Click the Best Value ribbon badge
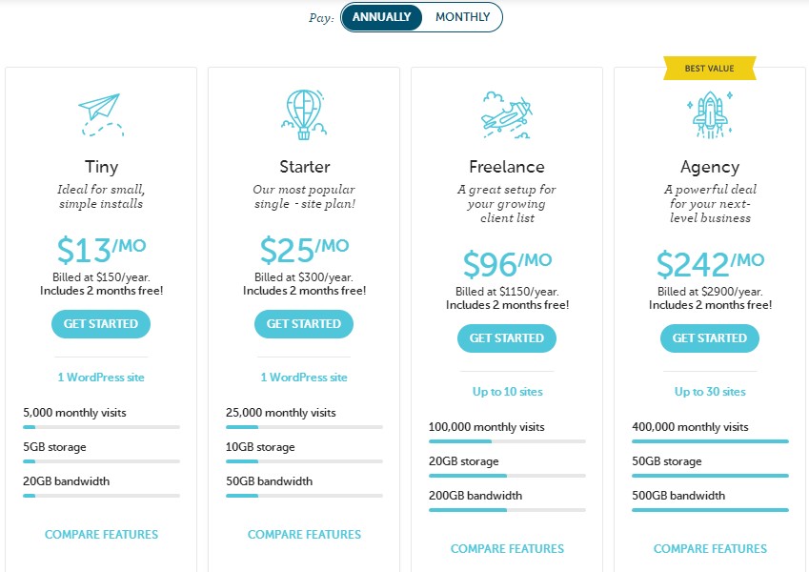This screenshot has width=809, height=572. coord(710,68)
